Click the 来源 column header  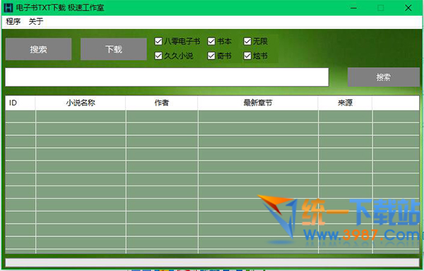(x=346, y=103)
